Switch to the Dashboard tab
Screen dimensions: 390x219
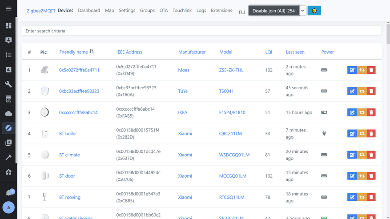click(89, 11)
